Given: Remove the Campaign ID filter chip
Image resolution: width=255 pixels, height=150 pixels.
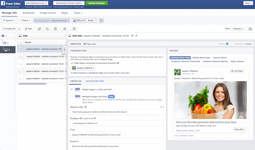Looking at the screenshot, I should click(x=69, y=21).
